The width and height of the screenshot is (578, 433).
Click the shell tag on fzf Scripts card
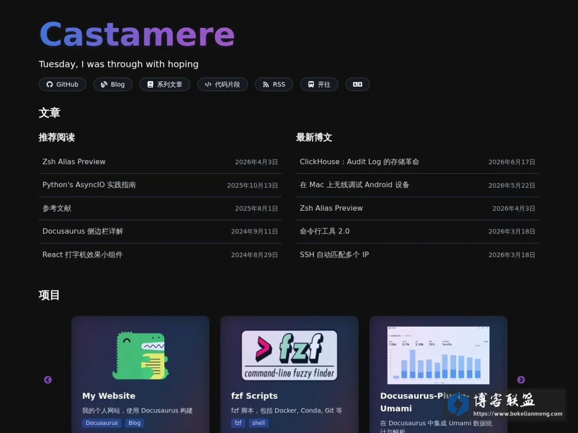259,423
